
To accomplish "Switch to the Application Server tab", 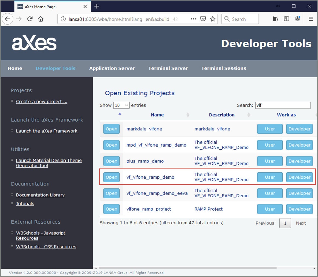I will [112, 68].
